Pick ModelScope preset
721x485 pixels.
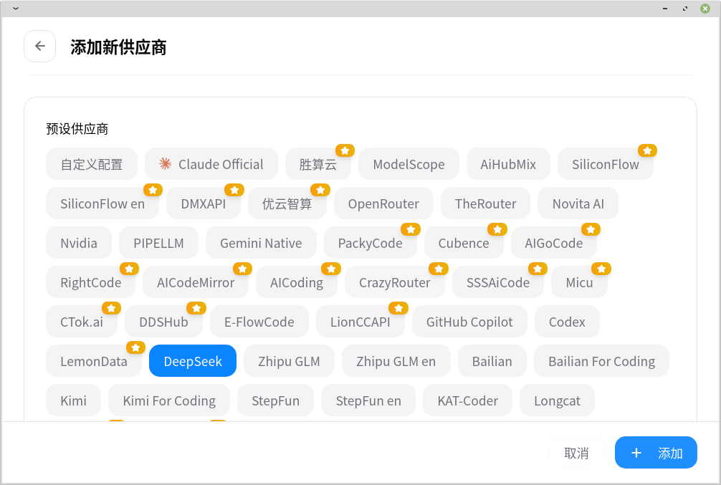point(409,163)
